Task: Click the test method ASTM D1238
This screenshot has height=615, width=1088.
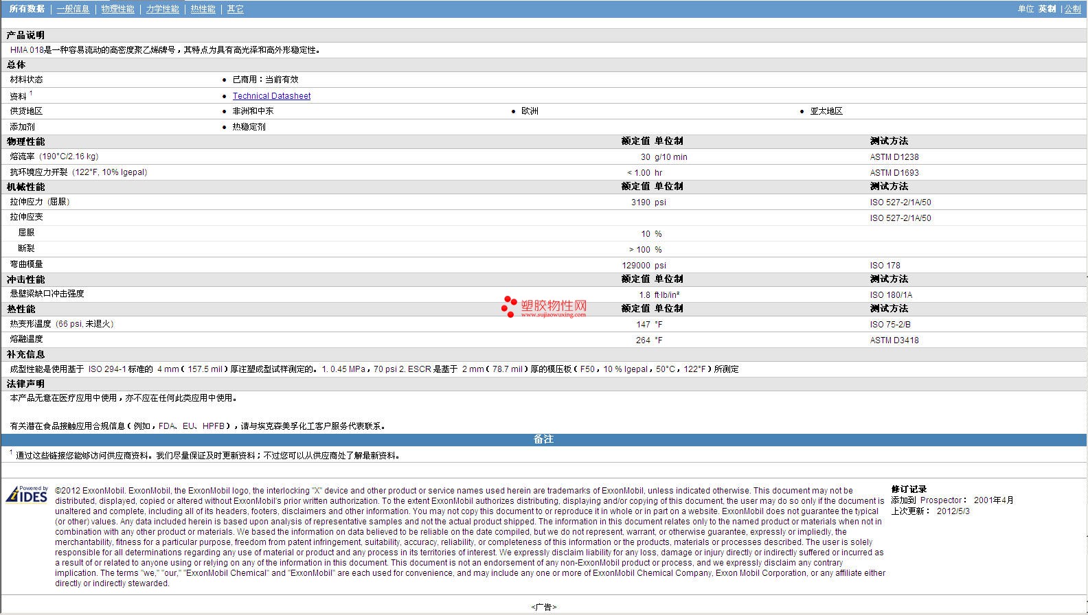Action: (894, 157)
